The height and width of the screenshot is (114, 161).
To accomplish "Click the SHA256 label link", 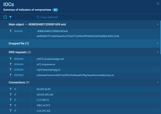I will (18, 31).
